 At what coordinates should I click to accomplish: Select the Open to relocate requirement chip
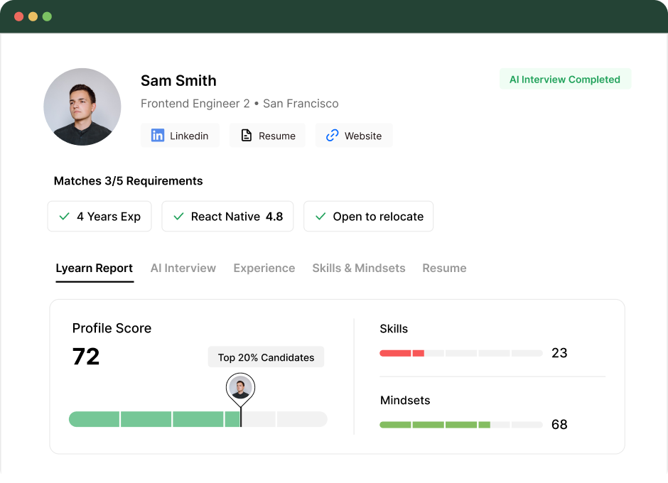[369, 217]
